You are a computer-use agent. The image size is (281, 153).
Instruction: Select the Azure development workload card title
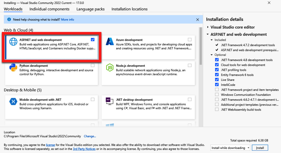pos(129,40)
